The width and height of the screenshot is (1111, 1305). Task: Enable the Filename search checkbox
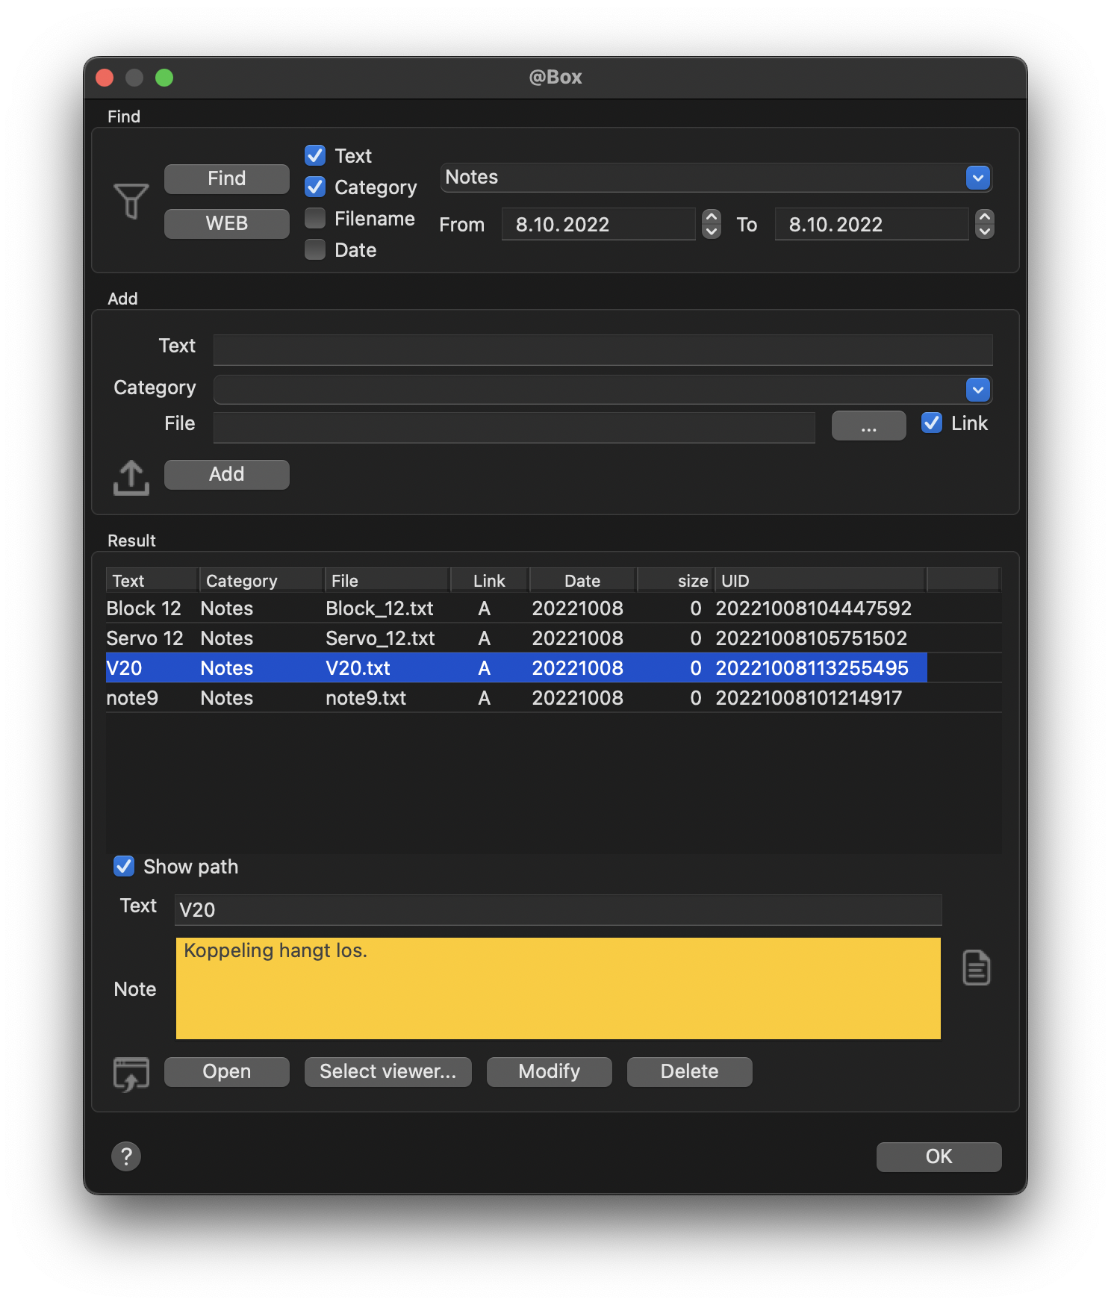point(315,218)
